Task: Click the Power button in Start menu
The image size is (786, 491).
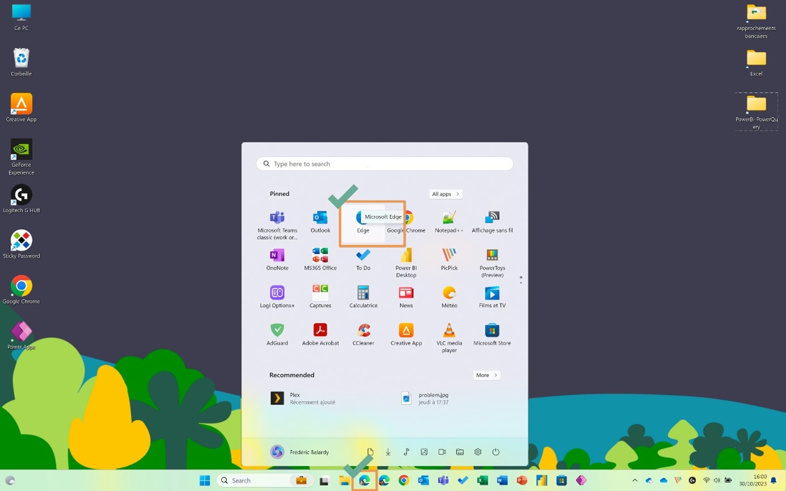Action: [x=496, y=452]
